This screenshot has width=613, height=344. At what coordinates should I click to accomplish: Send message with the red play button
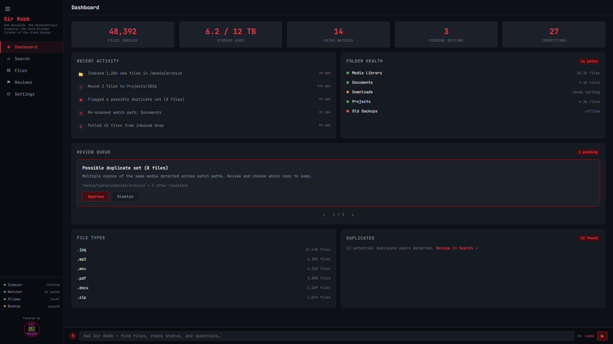pyautogui.click(x=602, y=336)
